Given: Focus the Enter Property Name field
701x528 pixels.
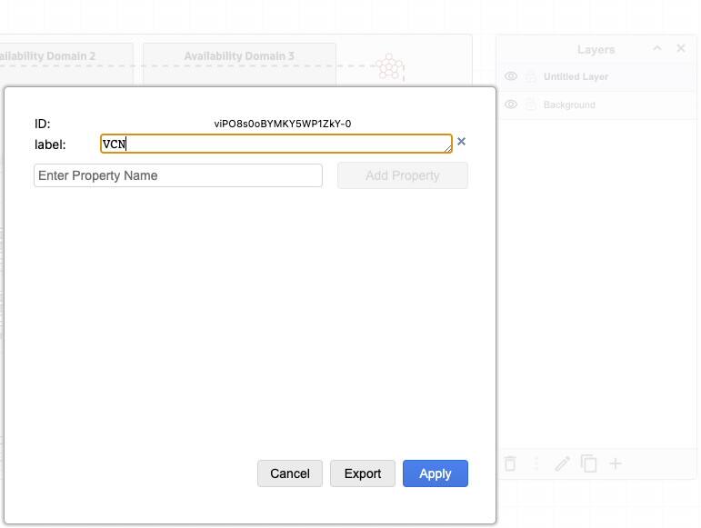Looking at the screenshot, I should pos(178,175).
